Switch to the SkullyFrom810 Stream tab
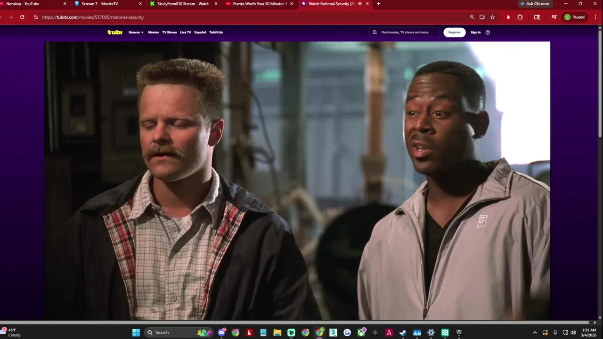 [x=184, y=4]
